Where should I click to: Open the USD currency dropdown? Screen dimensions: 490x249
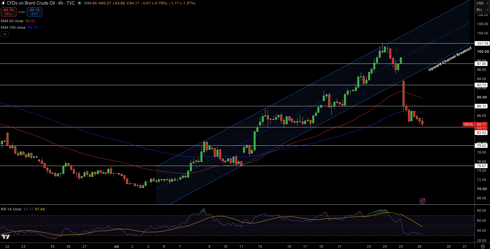[482, 3]
